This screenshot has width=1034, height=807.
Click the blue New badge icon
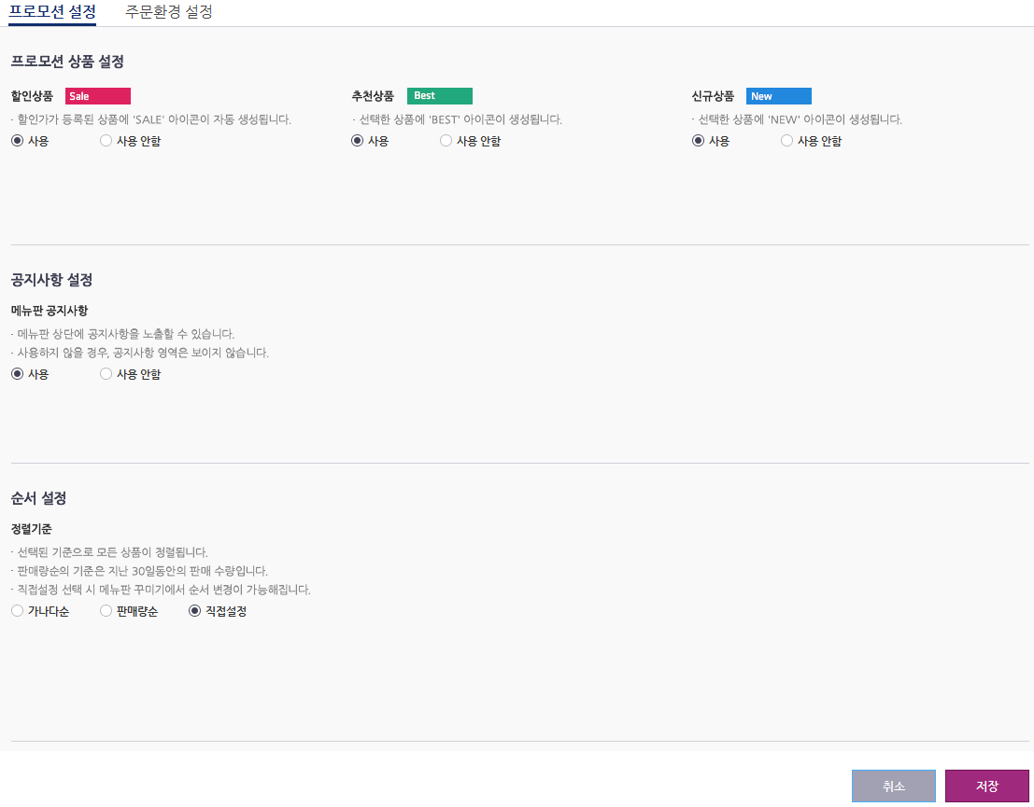(x=779, y=96)
